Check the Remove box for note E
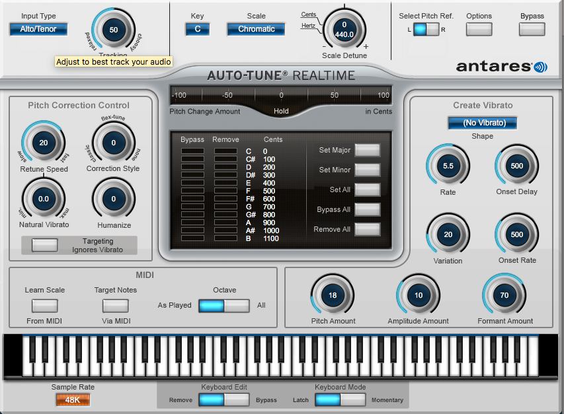Image resolution: width=564 pixels, height=414 pixels. (226, 182)
